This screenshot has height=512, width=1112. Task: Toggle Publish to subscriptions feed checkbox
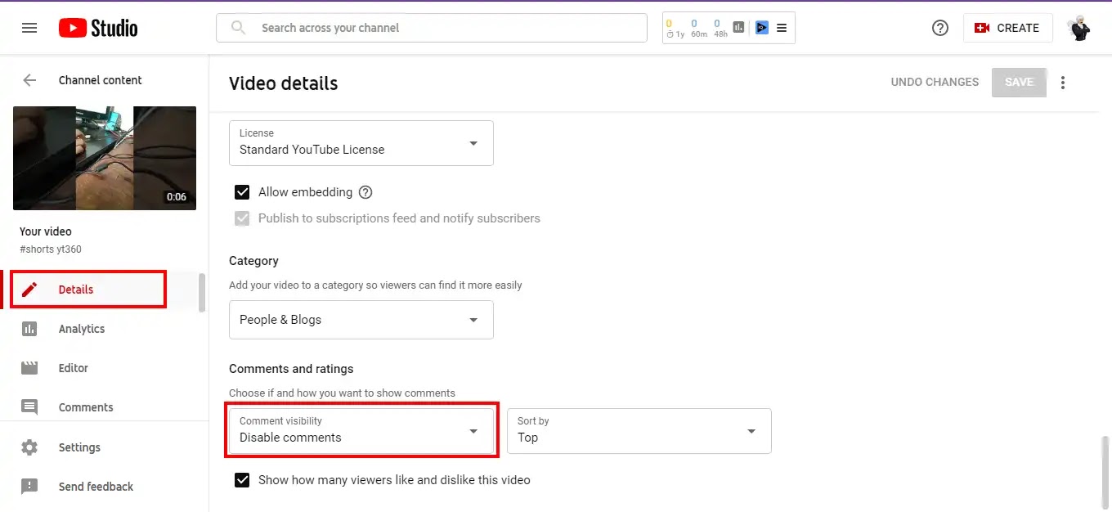(x=242, y=218)
